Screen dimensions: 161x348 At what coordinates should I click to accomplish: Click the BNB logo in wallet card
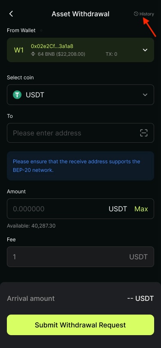pyautogui.click(x=33, y=54)
